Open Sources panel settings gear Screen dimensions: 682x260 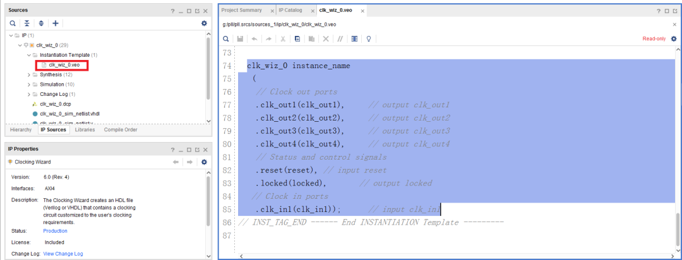204,23
